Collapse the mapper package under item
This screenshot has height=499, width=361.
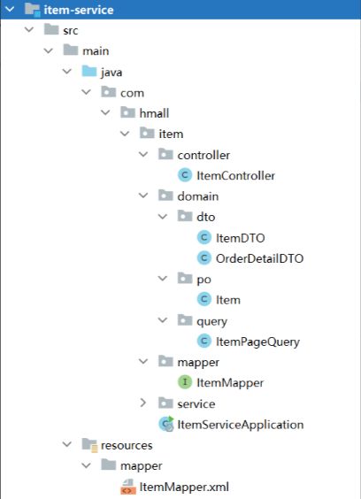click(143, 362)
